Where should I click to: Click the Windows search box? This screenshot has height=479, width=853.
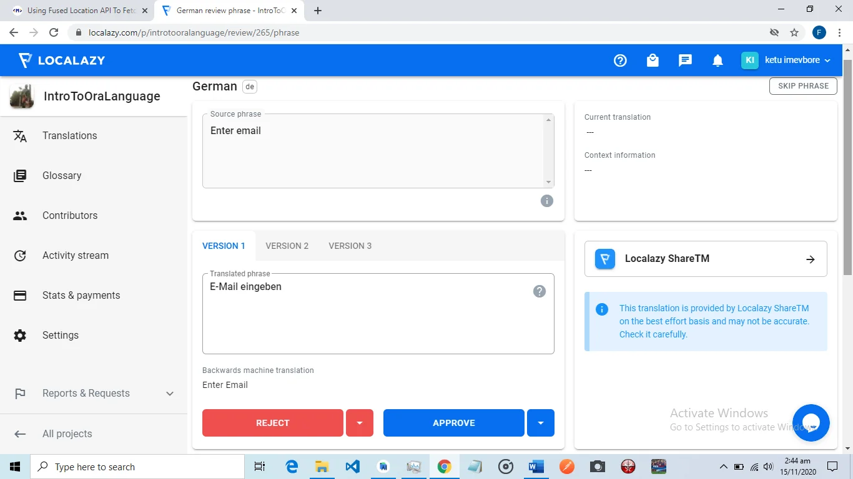pos(137,467)
